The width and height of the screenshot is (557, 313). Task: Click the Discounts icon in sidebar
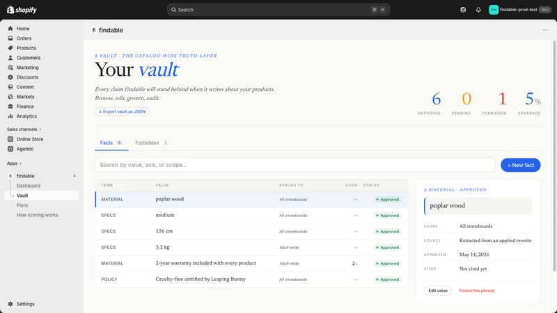coord(10,77)
